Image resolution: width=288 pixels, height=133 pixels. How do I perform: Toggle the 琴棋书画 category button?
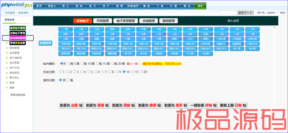tap(112, 54)
